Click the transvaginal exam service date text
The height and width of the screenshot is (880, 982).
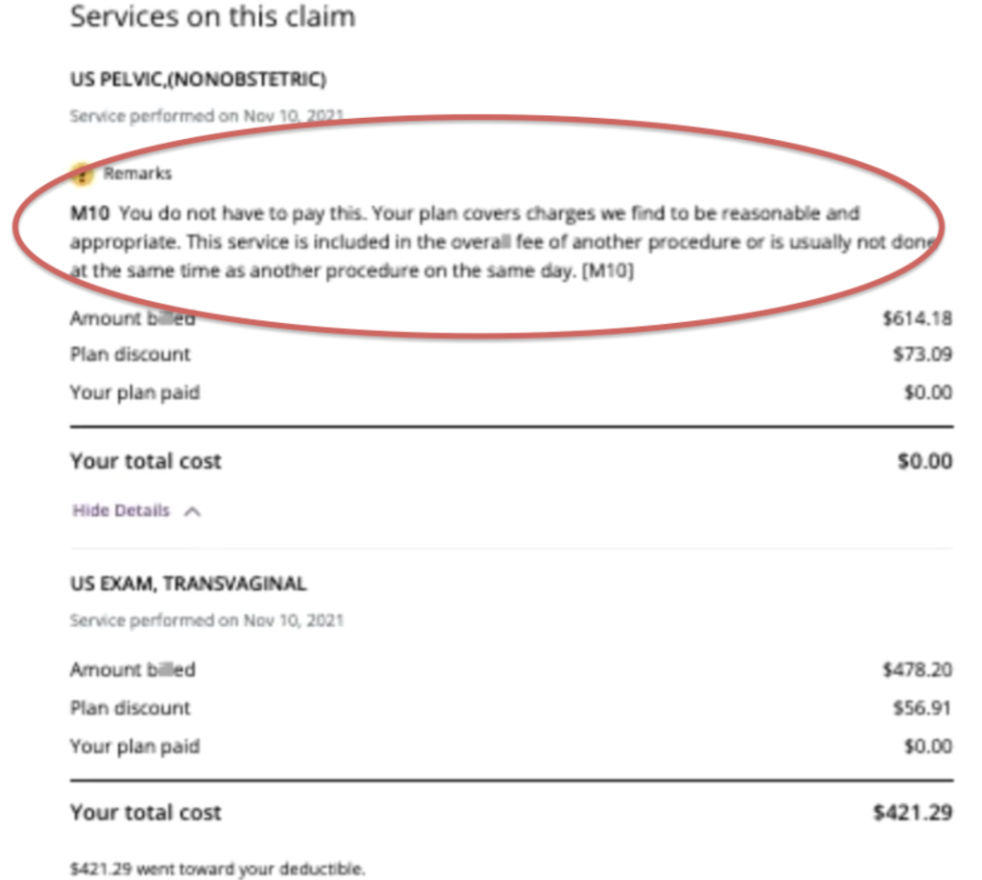click(x=207, y=620)
